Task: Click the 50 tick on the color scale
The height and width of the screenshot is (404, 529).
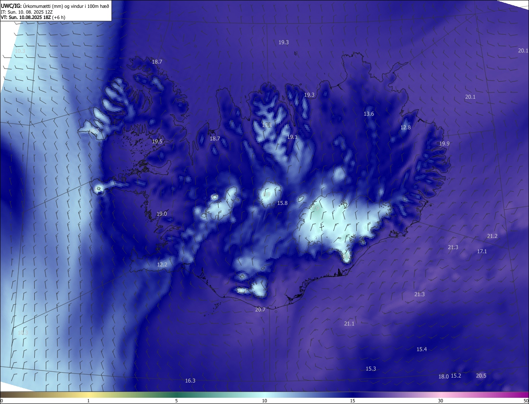Action: coord(526,401)
